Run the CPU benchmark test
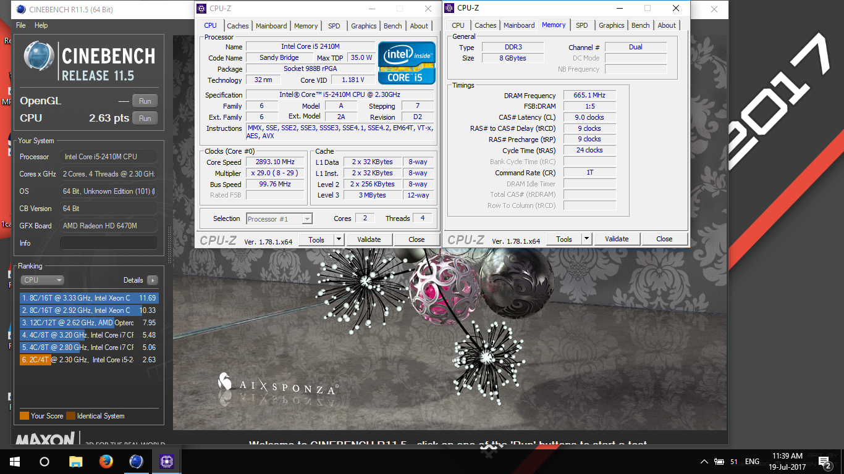 [x=145, y=118]
